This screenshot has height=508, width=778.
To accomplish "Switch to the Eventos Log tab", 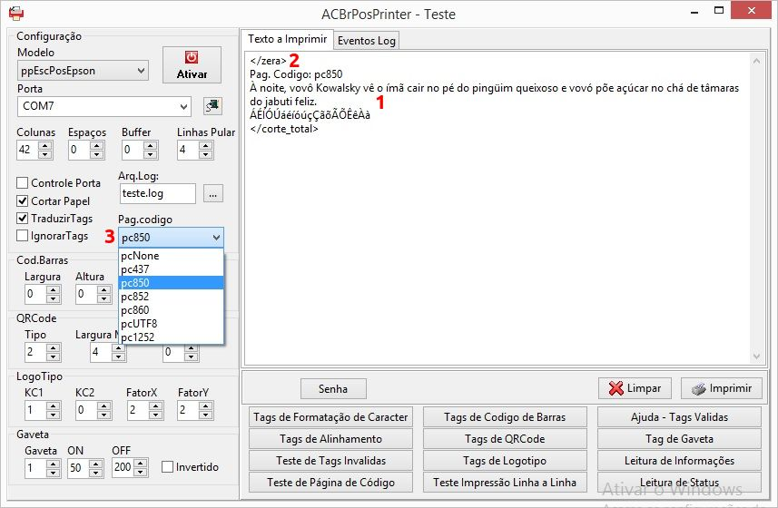I will pos(366,41).
